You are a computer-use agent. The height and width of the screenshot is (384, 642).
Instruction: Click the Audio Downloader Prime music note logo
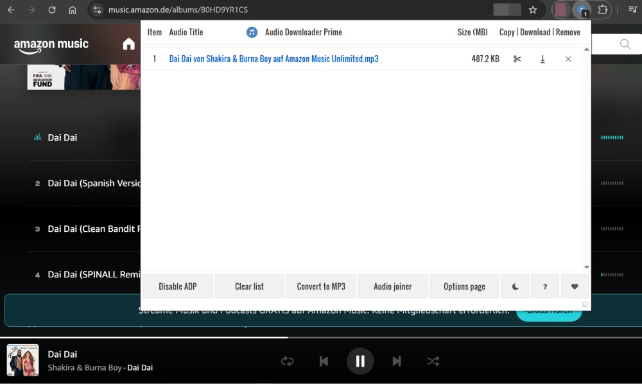click(252, 32)
